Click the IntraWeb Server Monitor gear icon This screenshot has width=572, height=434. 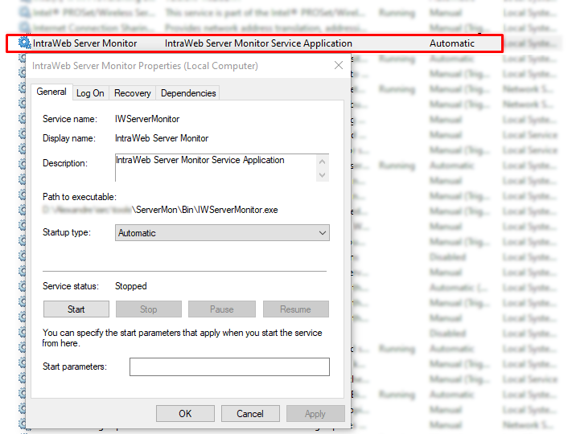click(24, 43)
